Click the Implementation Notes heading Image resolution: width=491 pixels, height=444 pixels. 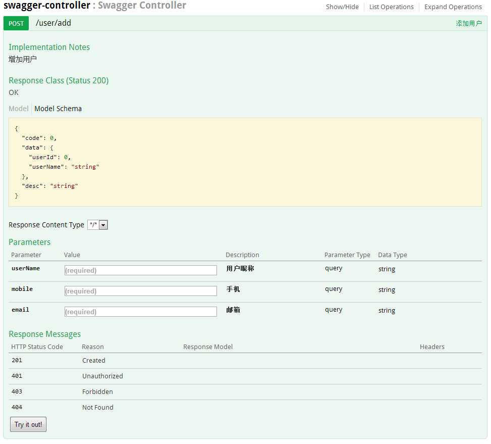(49, 47)
